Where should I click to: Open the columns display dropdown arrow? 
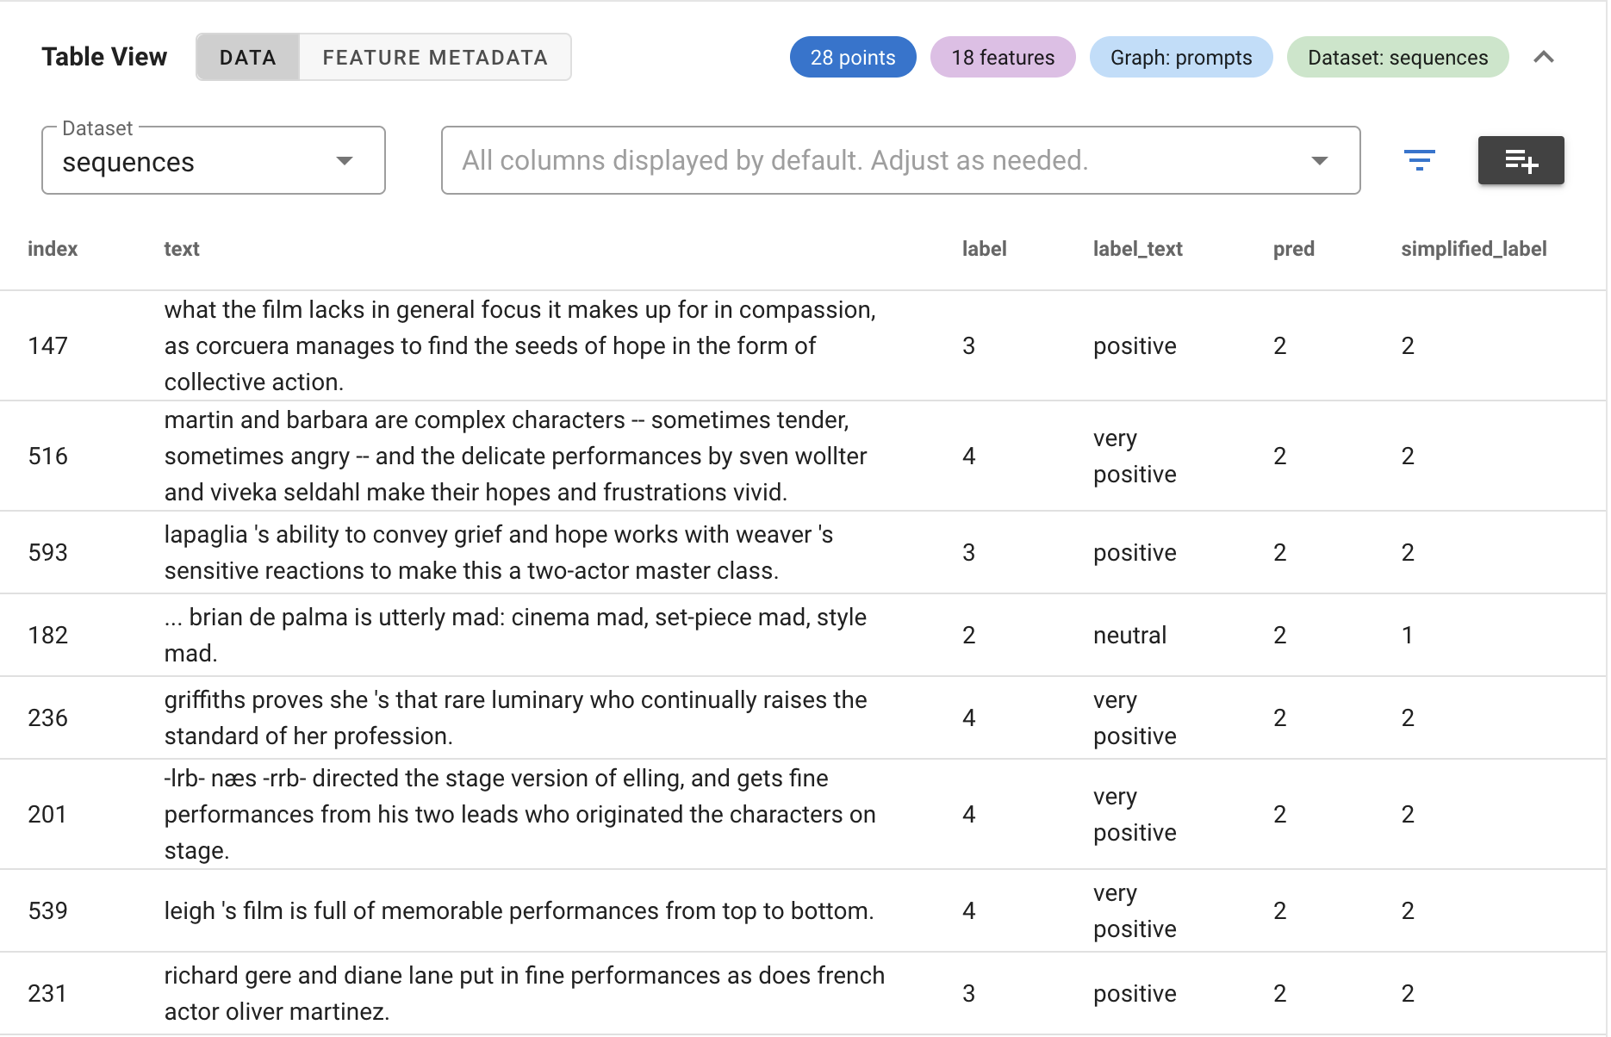coord(1322,160)
